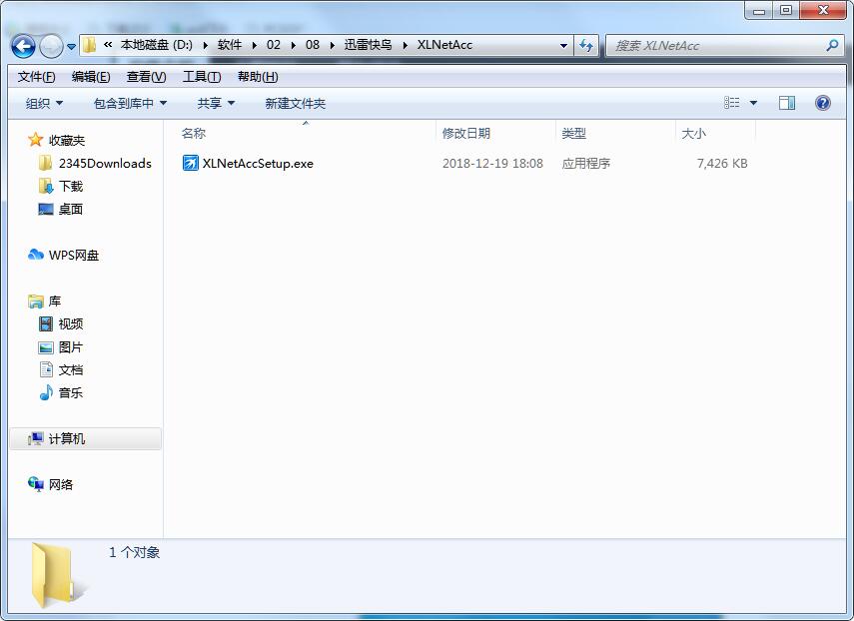854x621 pixels.
Task: Open the 音乐 library
Action: (x=70, y=392)
